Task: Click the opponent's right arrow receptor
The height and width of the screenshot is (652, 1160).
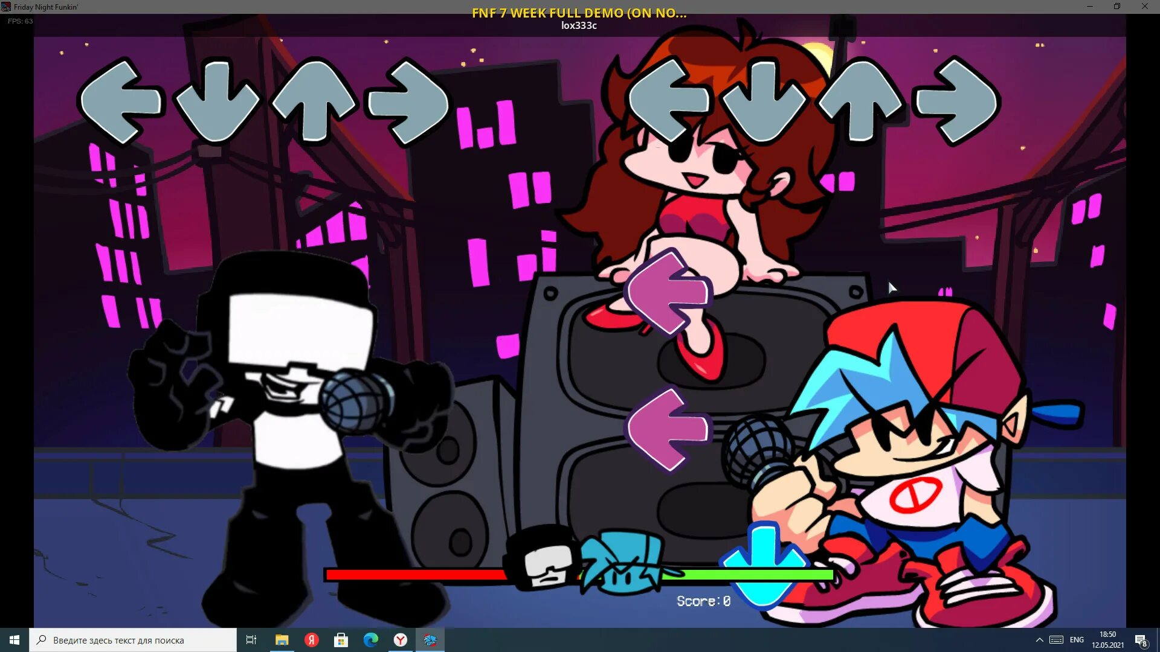Action: tap(409, 101)
